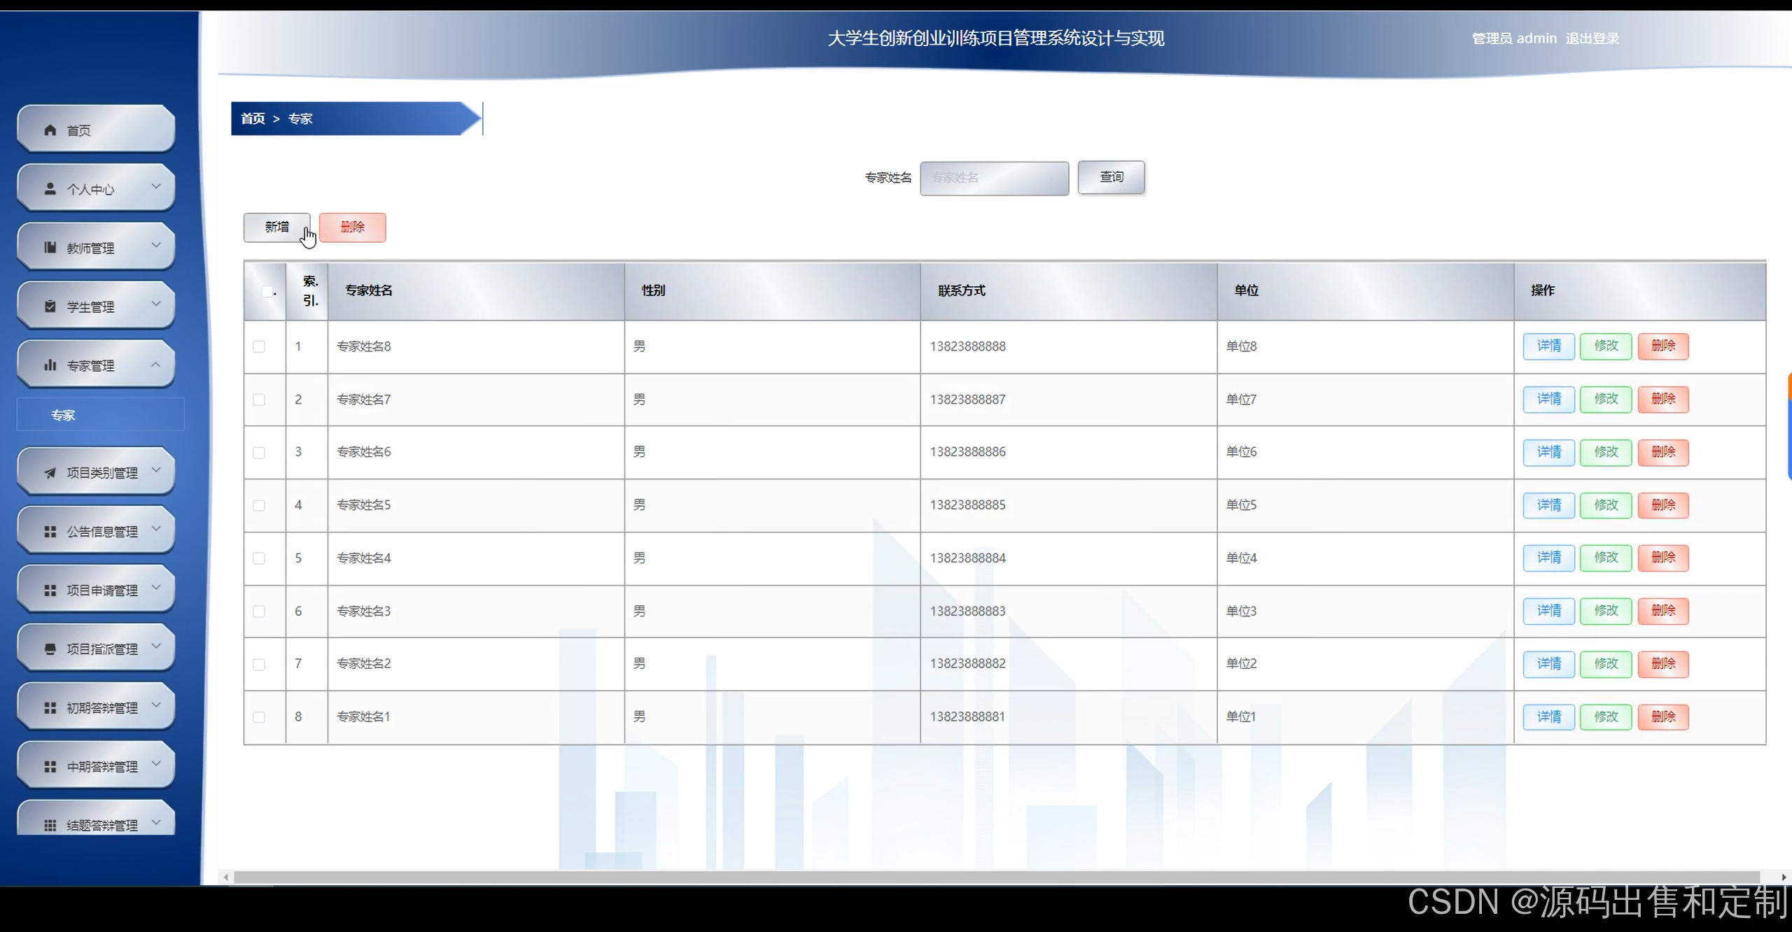Click the 公告信息管理 grid icon
The height and width of the screenshot is (932, 1792).
(x=50, y=532)
